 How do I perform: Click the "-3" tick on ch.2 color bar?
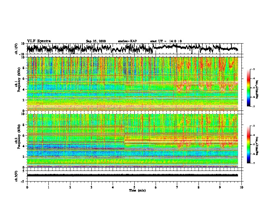(x=253, y=126)
